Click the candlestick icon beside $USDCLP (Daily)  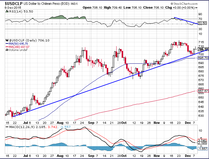pyautogui.click(x=7, y=40)
